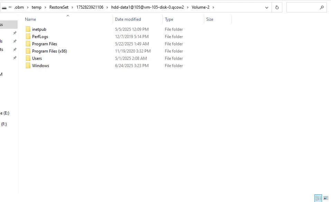Sort files by the Date modified header
Screen dimensions: 331x202
pyautogui.click(x=128, y=19)
